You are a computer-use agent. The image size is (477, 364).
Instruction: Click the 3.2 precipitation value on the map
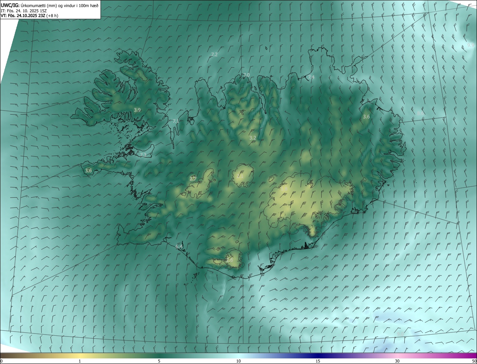253,138
